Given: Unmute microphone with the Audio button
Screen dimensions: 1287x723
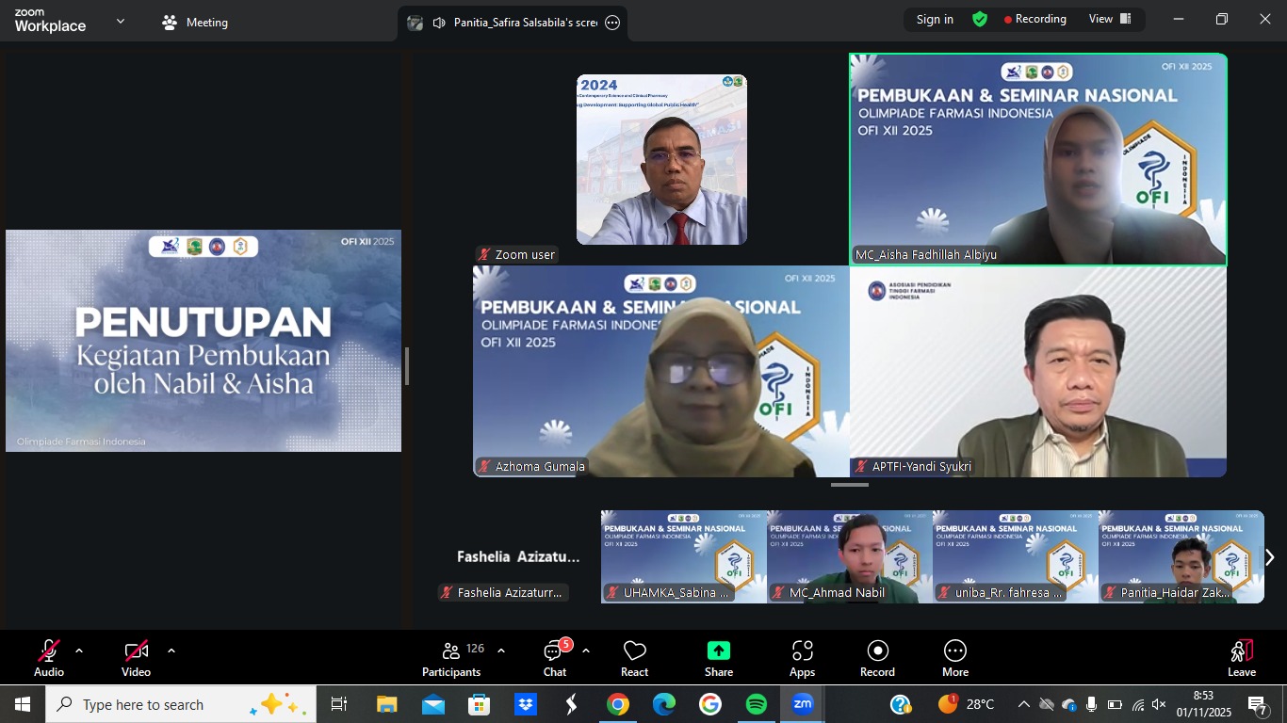Looking at the screenshot, I should pyautogui.click(x=49, y=658).
